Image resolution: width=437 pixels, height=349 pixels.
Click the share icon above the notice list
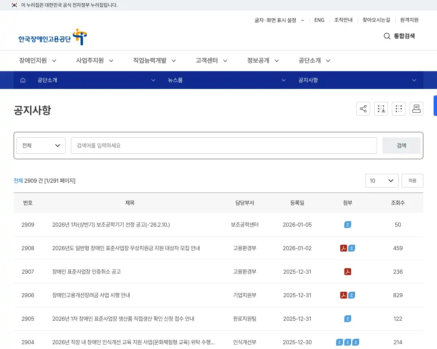[363, 109]
